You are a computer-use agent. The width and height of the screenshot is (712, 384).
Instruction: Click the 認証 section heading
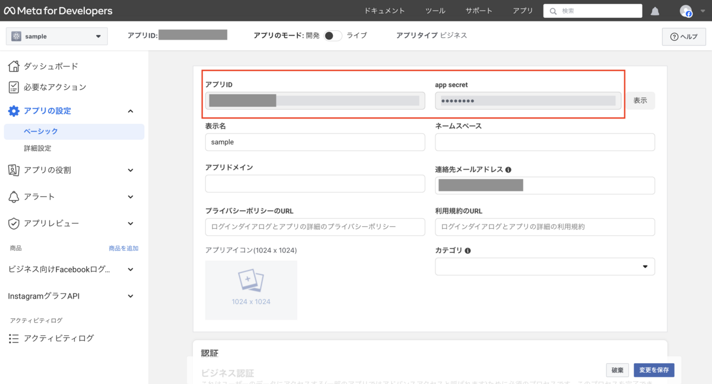click(210, 353)
